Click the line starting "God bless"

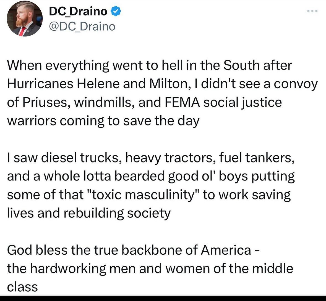pos(133,250)
